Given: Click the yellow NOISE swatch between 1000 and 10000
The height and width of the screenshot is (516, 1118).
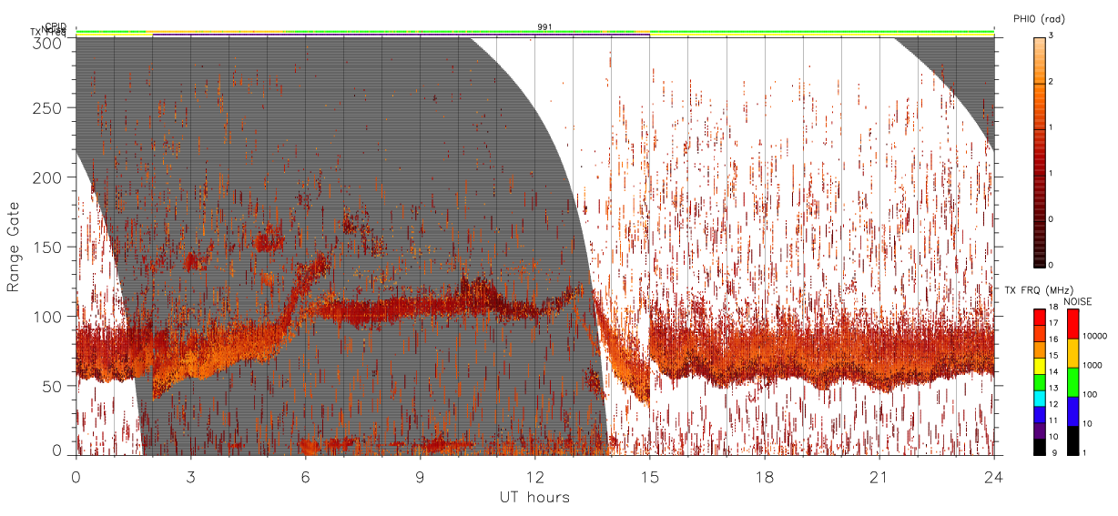Looking at the screenshot, I should (1072, 353).
